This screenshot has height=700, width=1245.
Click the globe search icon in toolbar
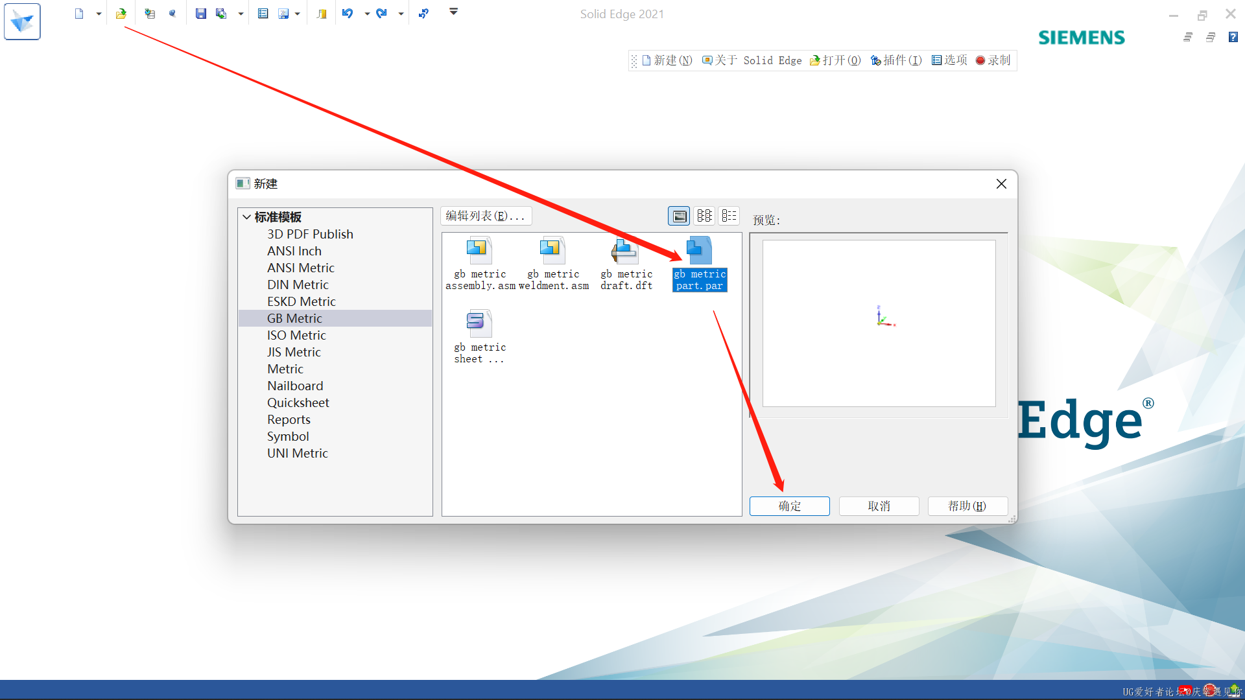172,14
